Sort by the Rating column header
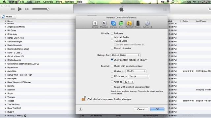 click(185, 21)
